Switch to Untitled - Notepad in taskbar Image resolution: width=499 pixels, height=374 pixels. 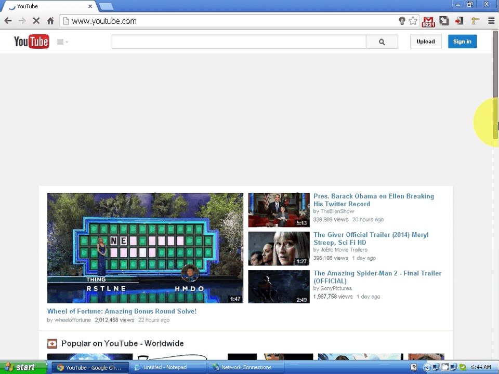pos(168,367)
